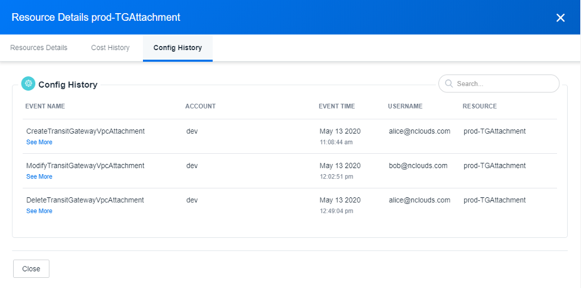
Task: Click the ACCOUNT column header
Action: pyautogui.click(x=200, y=106)
